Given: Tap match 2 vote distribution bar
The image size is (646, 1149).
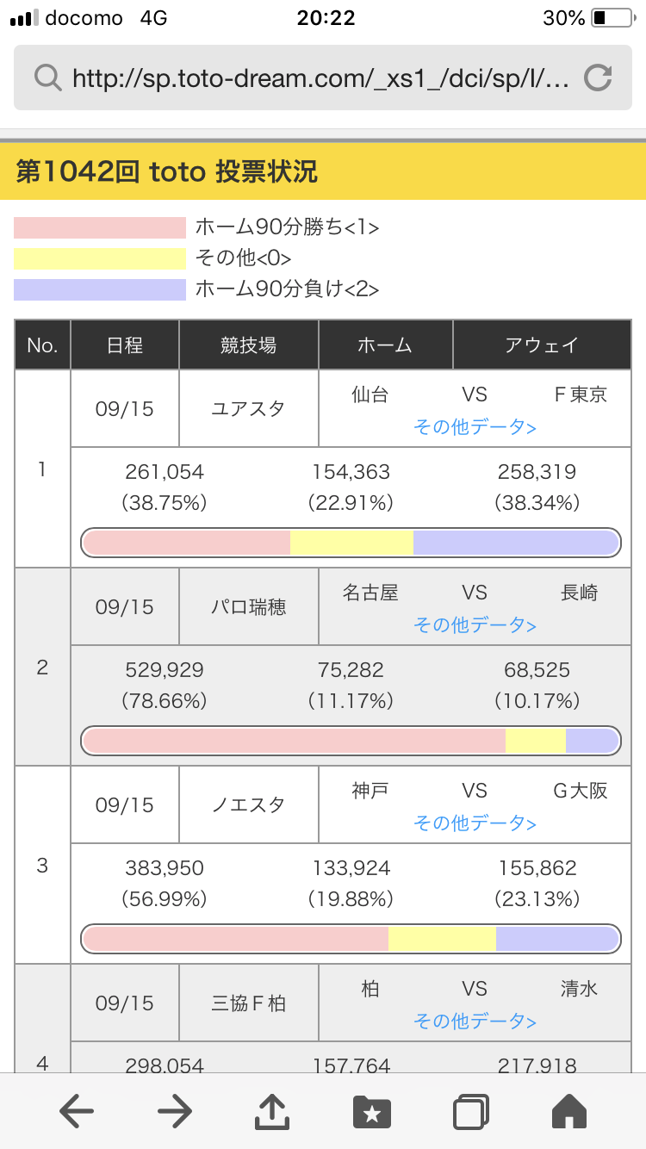Looking at the screenshot, I should (351, 741).
